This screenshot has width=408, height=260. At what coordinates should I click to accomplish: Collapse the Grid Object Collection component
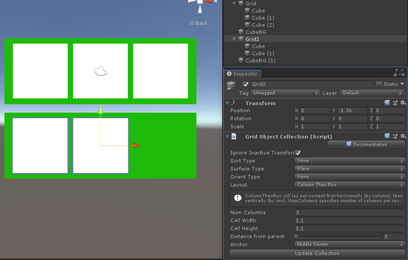tap(228, 137)
